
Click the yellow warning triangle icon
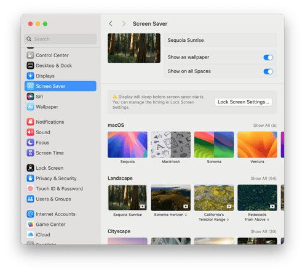pos(115,97)
